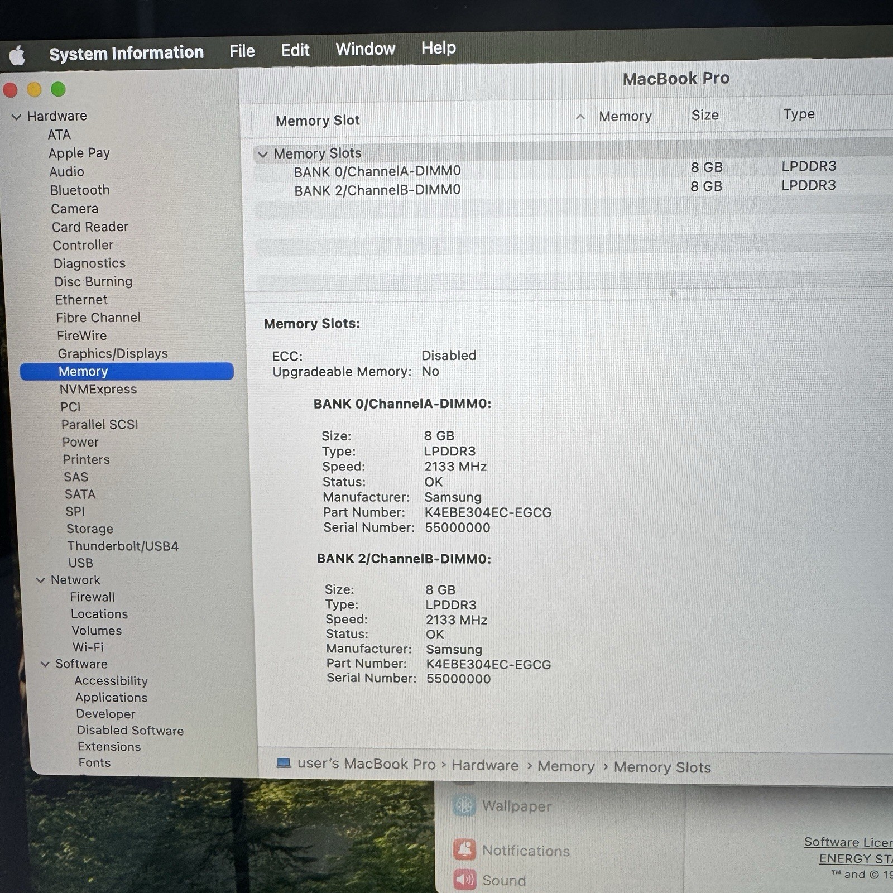Select ATA in the sidebar
Image resolution: width=893 pixels, height=893 pixels.
pos(59,135)
